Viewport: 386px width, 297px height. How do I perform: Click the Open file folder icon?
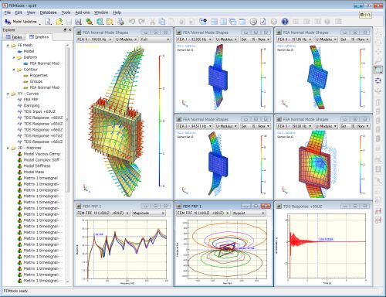pos(59,22)
